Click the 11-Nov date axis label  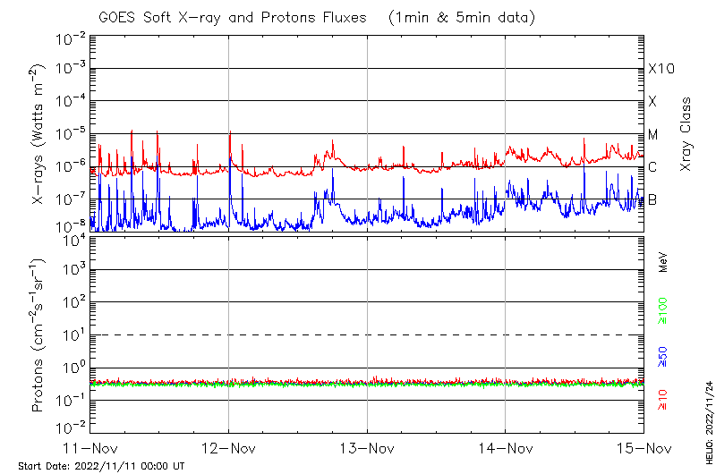tap(89, 447)
